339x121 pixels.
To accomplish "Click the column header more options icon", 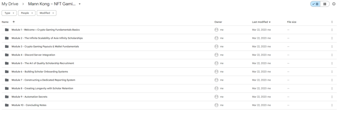I will click(x=332, y=22).
